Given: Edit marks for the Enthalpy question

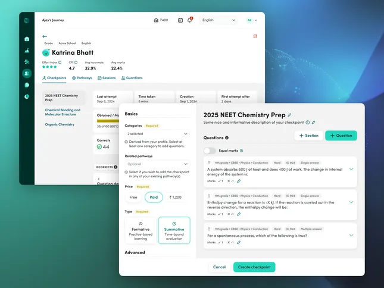Looking at the screenshot, I should pyautogui.click(x=239, y=214).
